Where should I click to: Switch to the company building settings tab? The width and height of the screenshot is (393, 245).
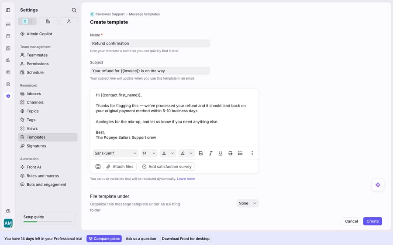click(48, 21)
